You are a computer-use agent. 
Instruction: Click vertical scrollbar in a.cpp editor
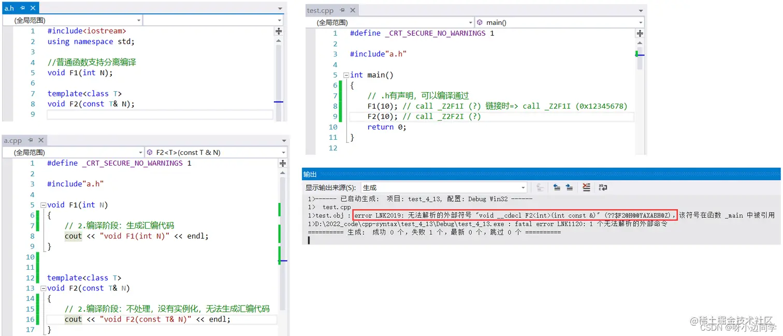click(x=282, y=243)
